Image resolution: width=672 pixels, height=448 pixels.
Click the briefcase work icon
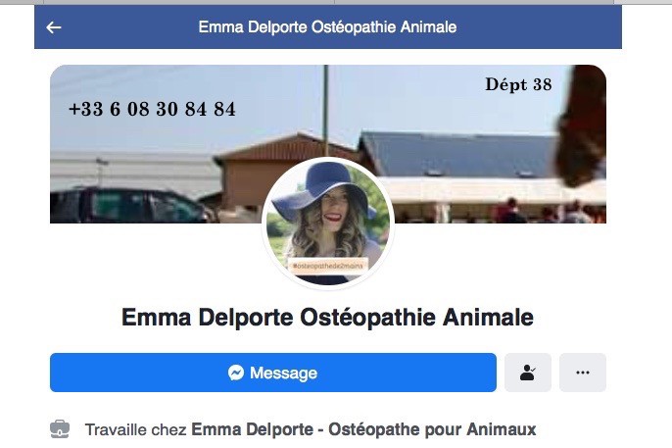pyautogui.click(x=60, y=429)
